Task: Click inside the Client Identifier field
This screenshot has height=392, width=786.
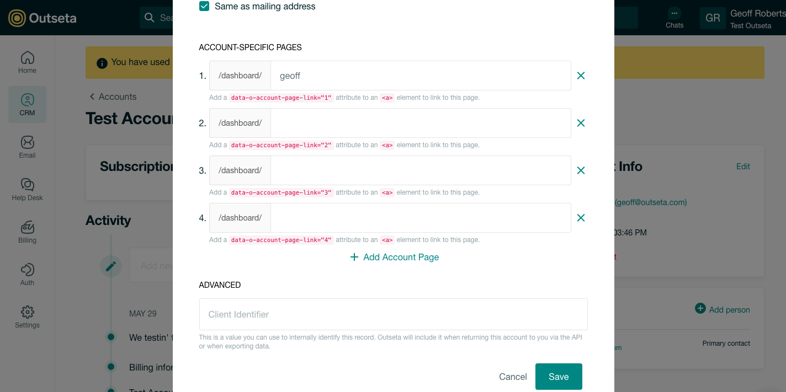Action: [x=393, y=314]
